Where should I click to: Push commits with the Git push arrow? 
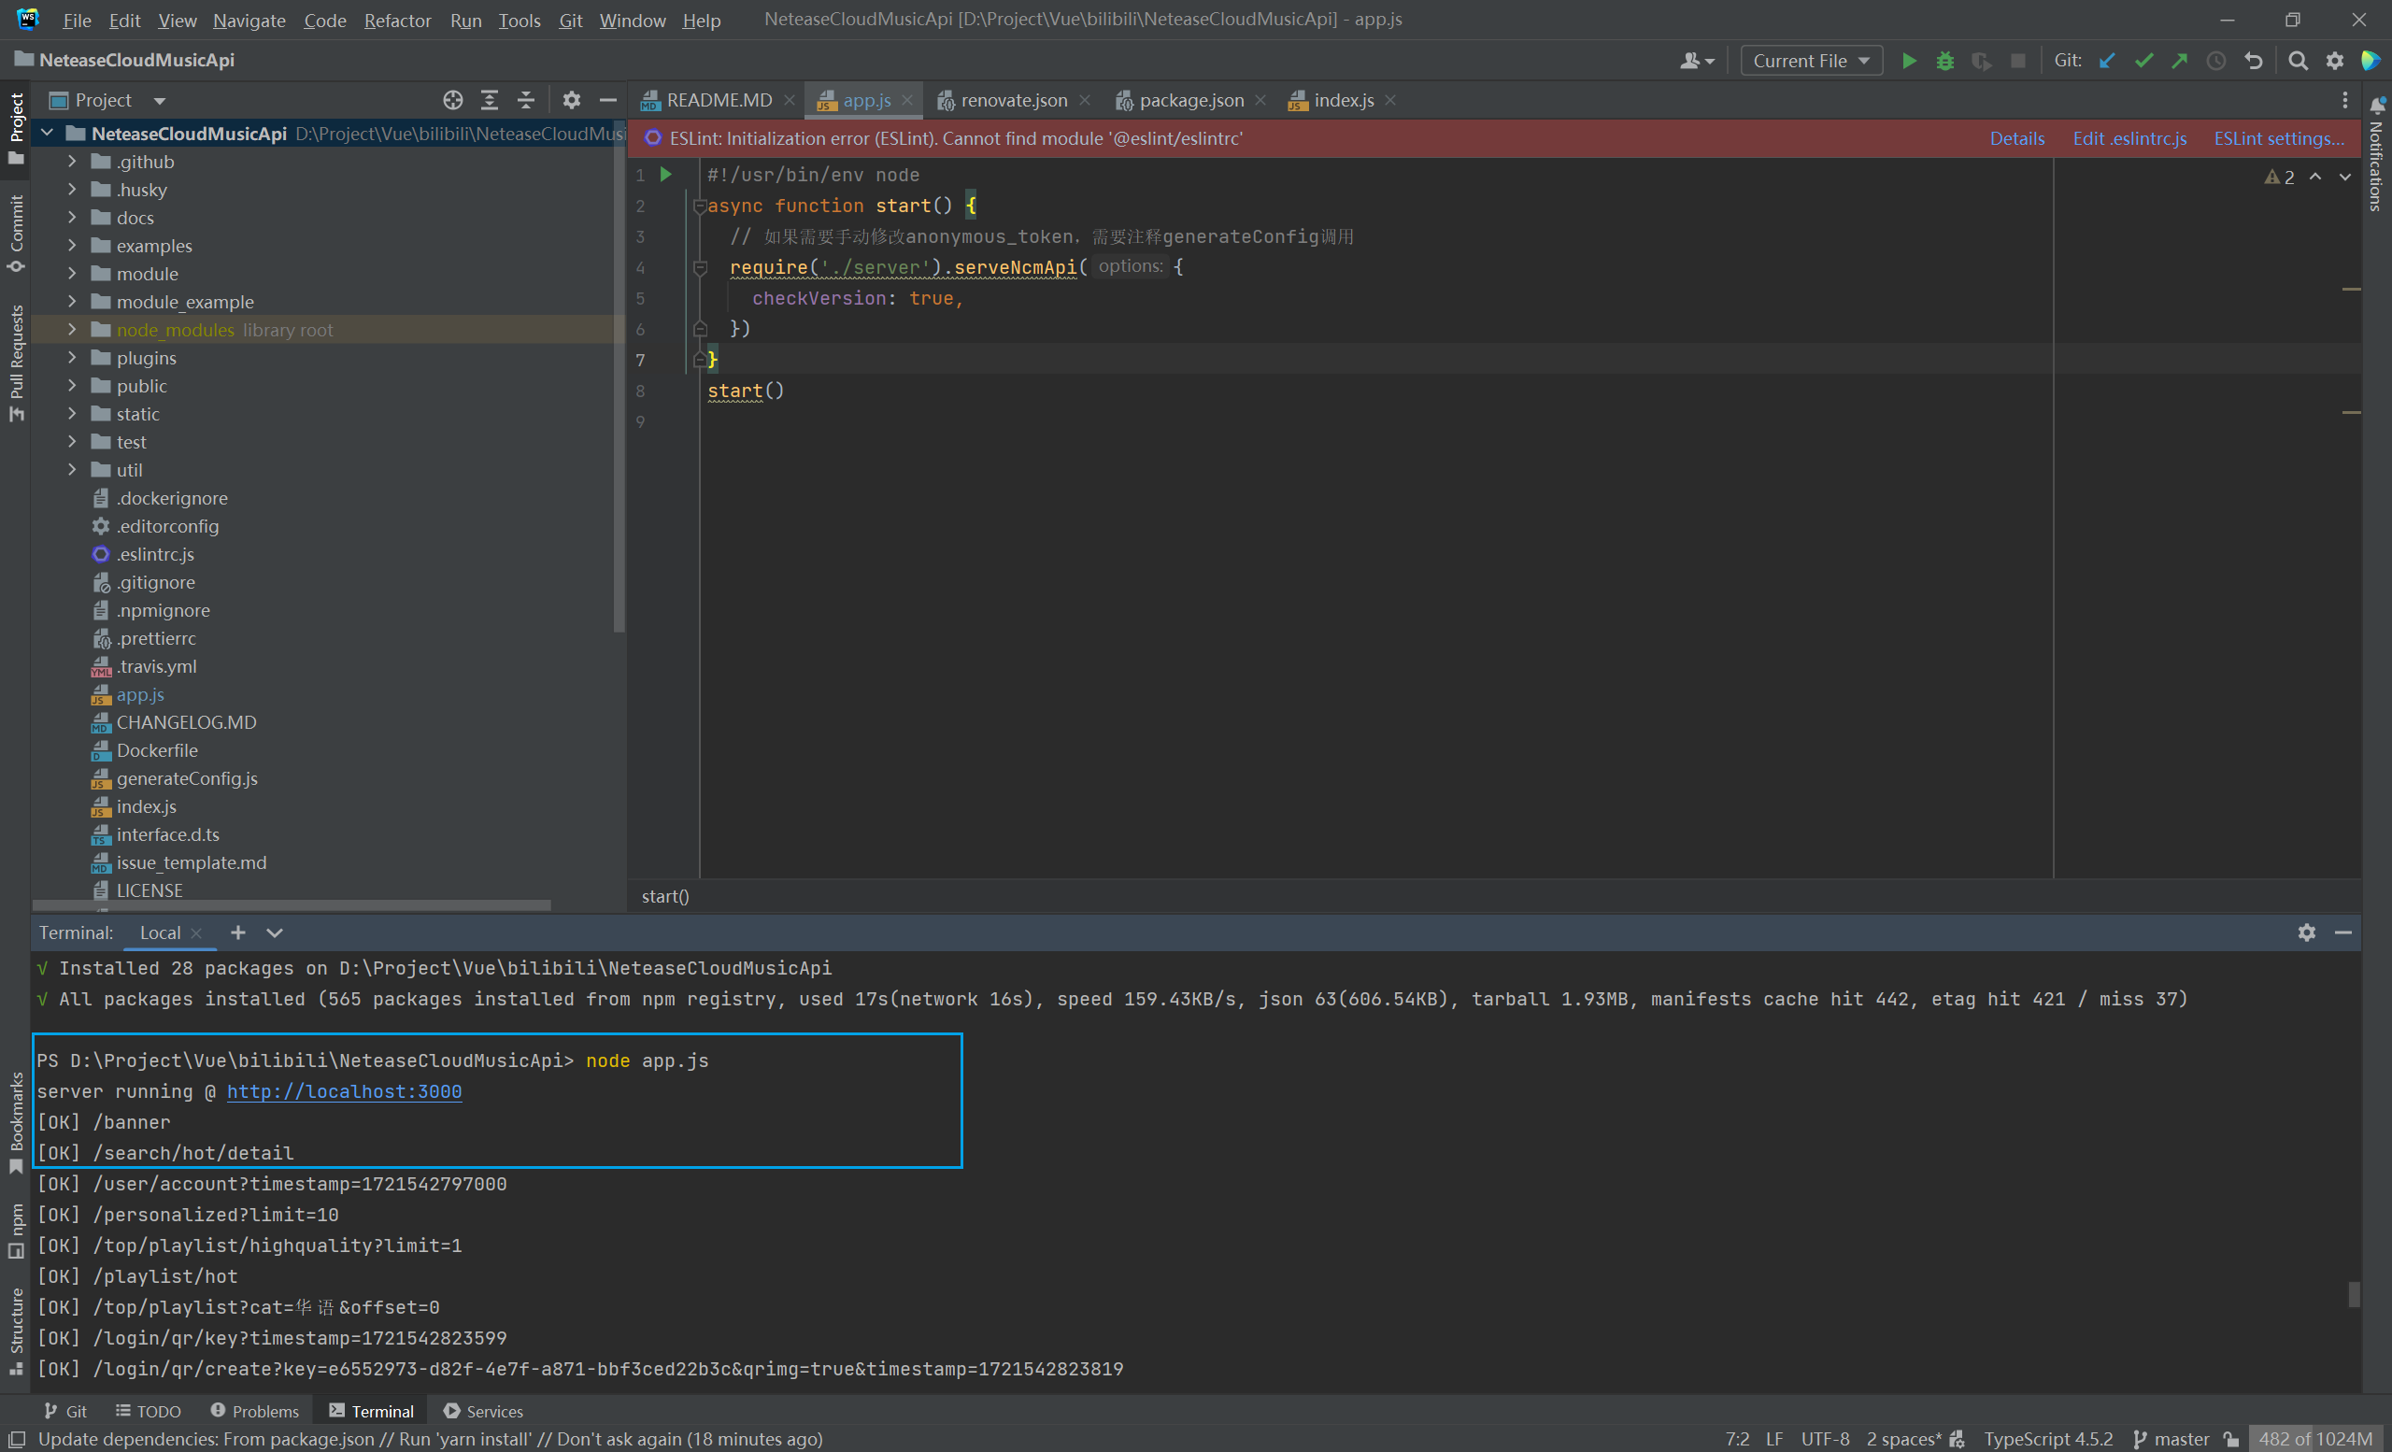2179,60
